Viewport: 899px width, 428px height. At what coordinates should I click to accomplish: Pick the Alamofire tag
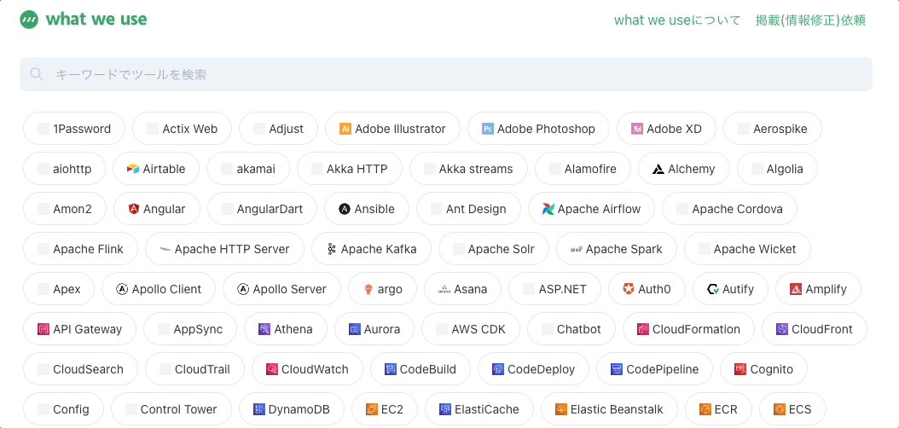click(x=583, y=169)
